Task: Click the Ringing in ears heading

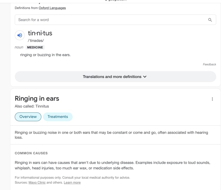Action: [37, 99]
